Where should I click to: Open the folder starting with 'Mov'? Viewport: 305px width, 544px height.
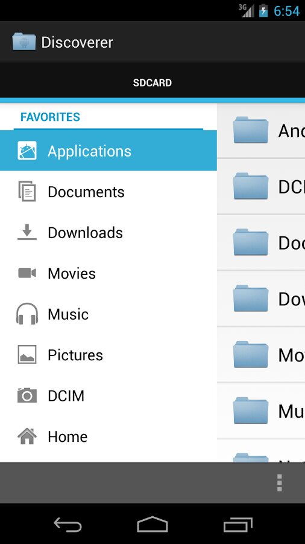[x=261, y=355]
